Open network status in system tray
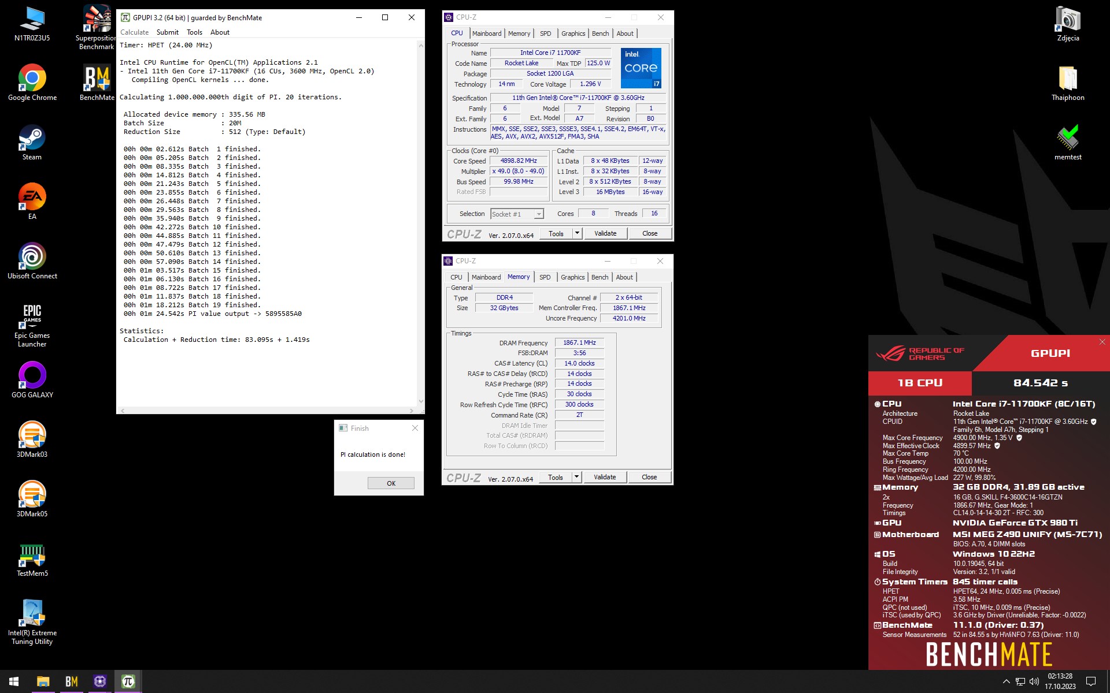The height and width of the screenshot is (693, 1110). tap(1020, 681)
